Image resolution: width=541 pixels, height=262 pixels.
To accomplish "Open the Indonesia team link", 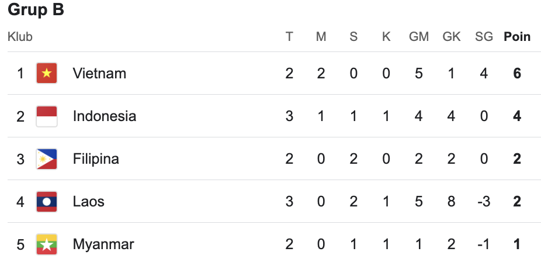I will (105, 116).
